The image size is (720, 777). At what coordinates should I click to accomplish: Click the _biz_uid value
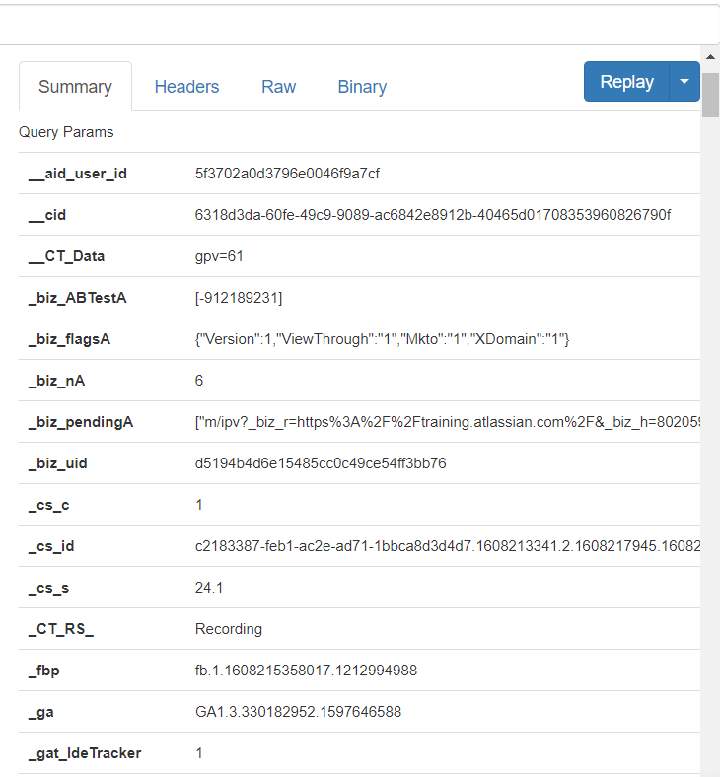click(321, 463)
